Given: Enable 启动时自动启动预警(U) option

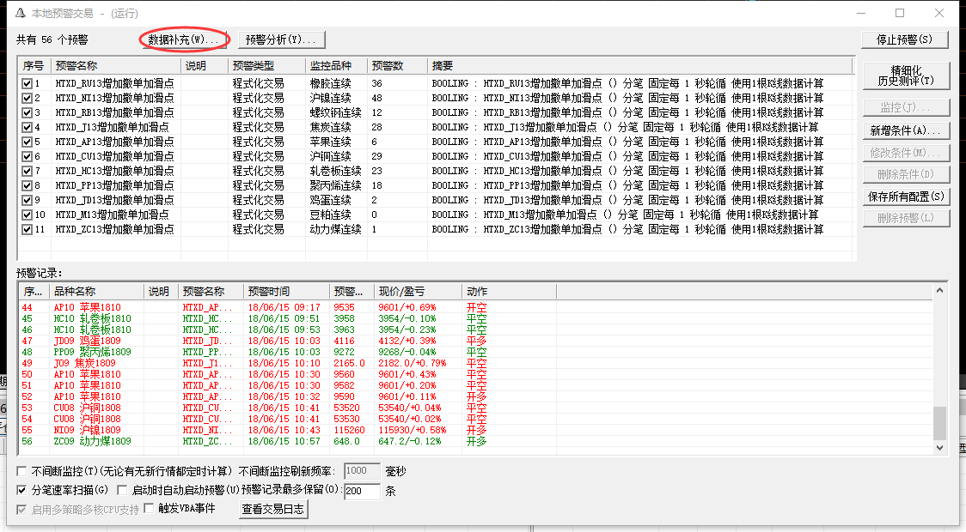Looking at the screenshot, I should click(123, 491).
